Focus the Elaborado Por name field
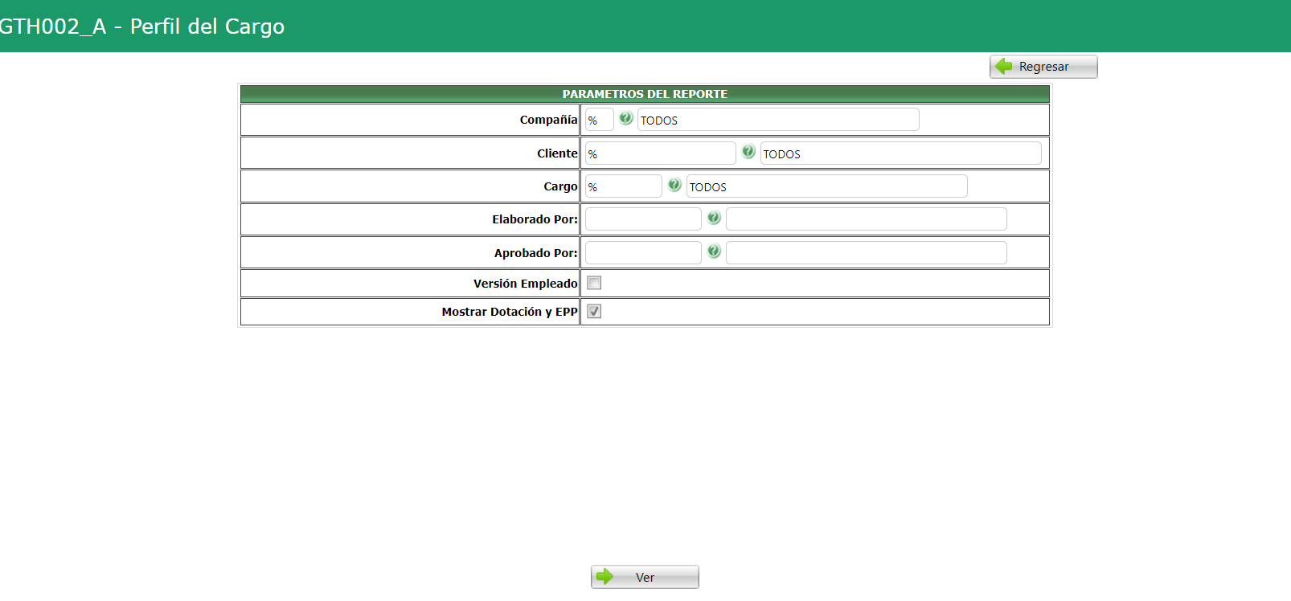Screen dimensions: 1291x601 click(x=867, y=219)
